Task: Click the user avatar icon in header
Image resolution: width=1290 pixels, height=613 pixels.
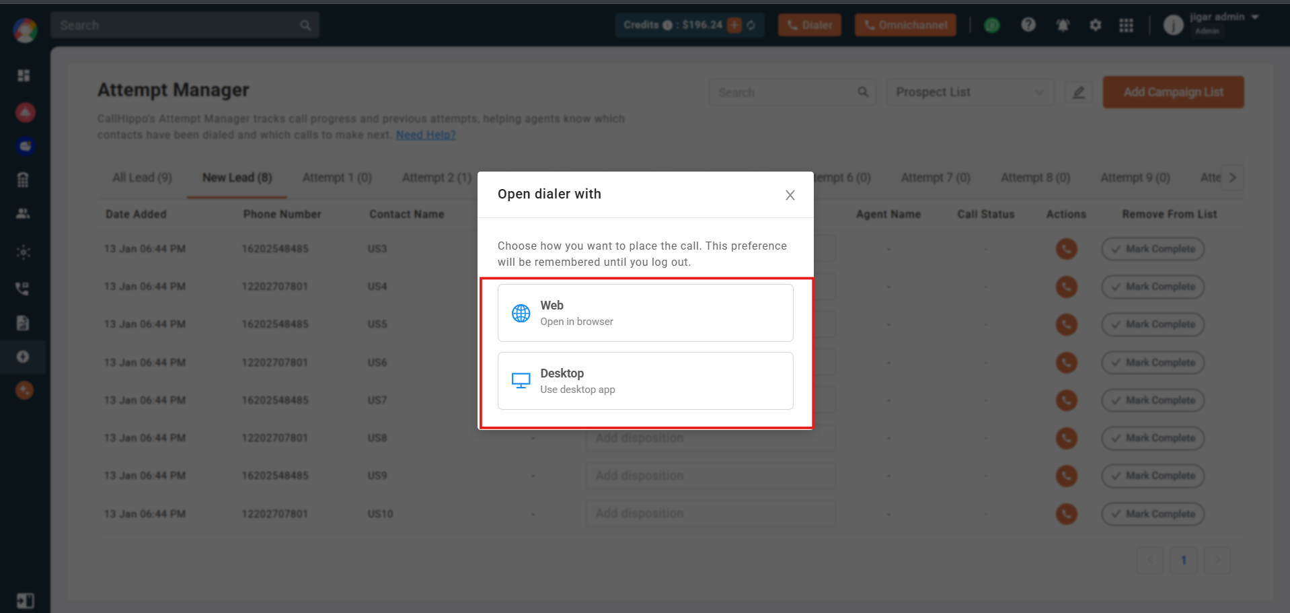Action: pos(1174,26)
